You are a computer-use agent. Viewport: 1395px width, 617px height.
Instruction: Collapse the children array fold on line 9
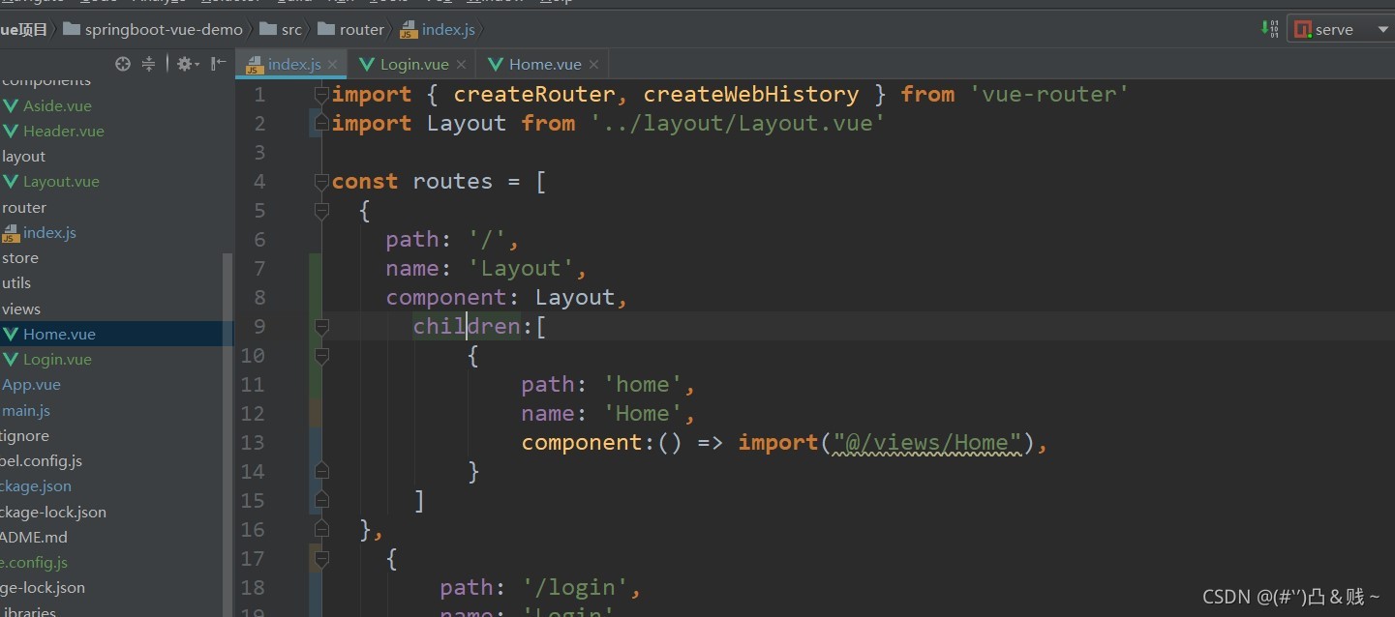click(321, 326)
